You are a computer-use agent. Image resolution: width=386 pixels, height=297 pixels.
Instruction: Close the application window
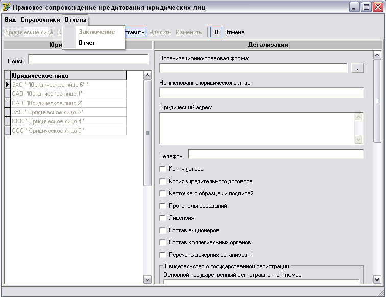coord(378,7)
